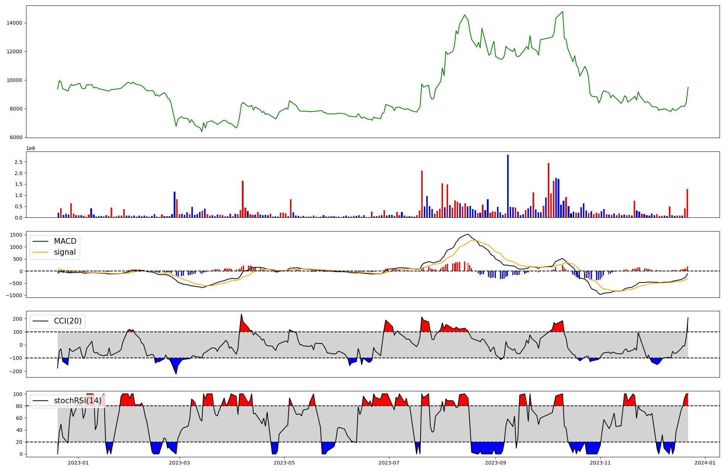Click the 2024-01 date tick label
This screenshot has width=725, height=471.
click(705, 462)
